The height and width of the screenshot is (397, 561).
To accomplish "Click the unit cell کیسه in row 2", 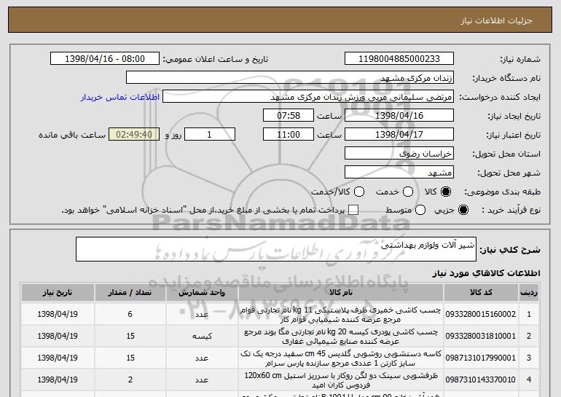I will [202, 337].
